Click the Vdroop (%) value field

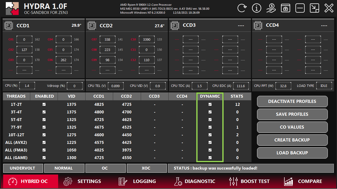(74, 86)
